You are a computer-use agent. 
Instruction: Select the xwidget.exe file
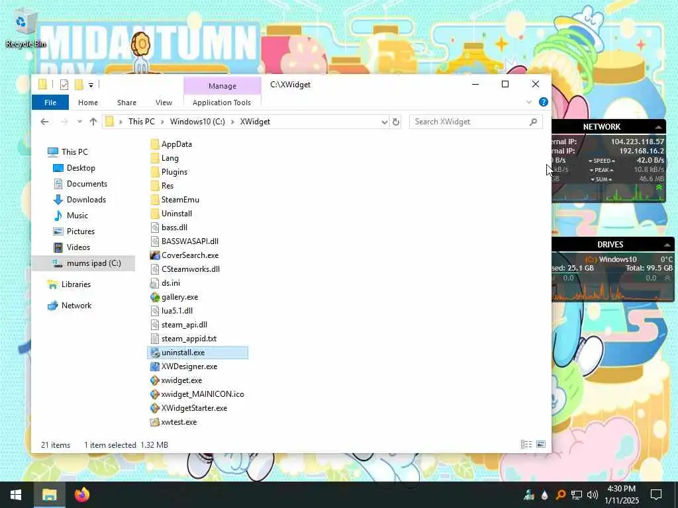pyautogui.click(x=176, y=380)
